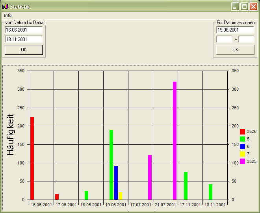The height and width of the screenshot is (213, 260).
Task: Click the left empty range field before the dash
Action: [x=224, y=39]
